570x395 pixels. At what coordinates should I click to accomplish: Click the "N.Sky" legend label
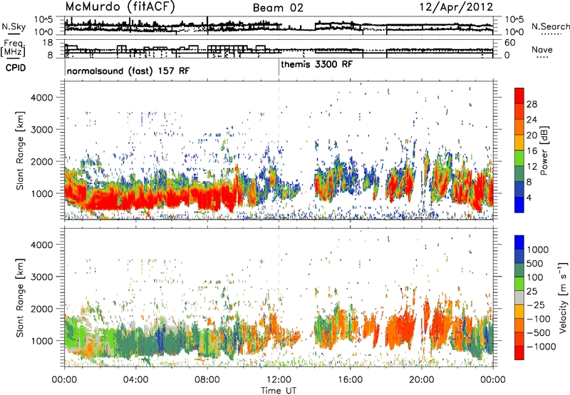tap(14, 26)
